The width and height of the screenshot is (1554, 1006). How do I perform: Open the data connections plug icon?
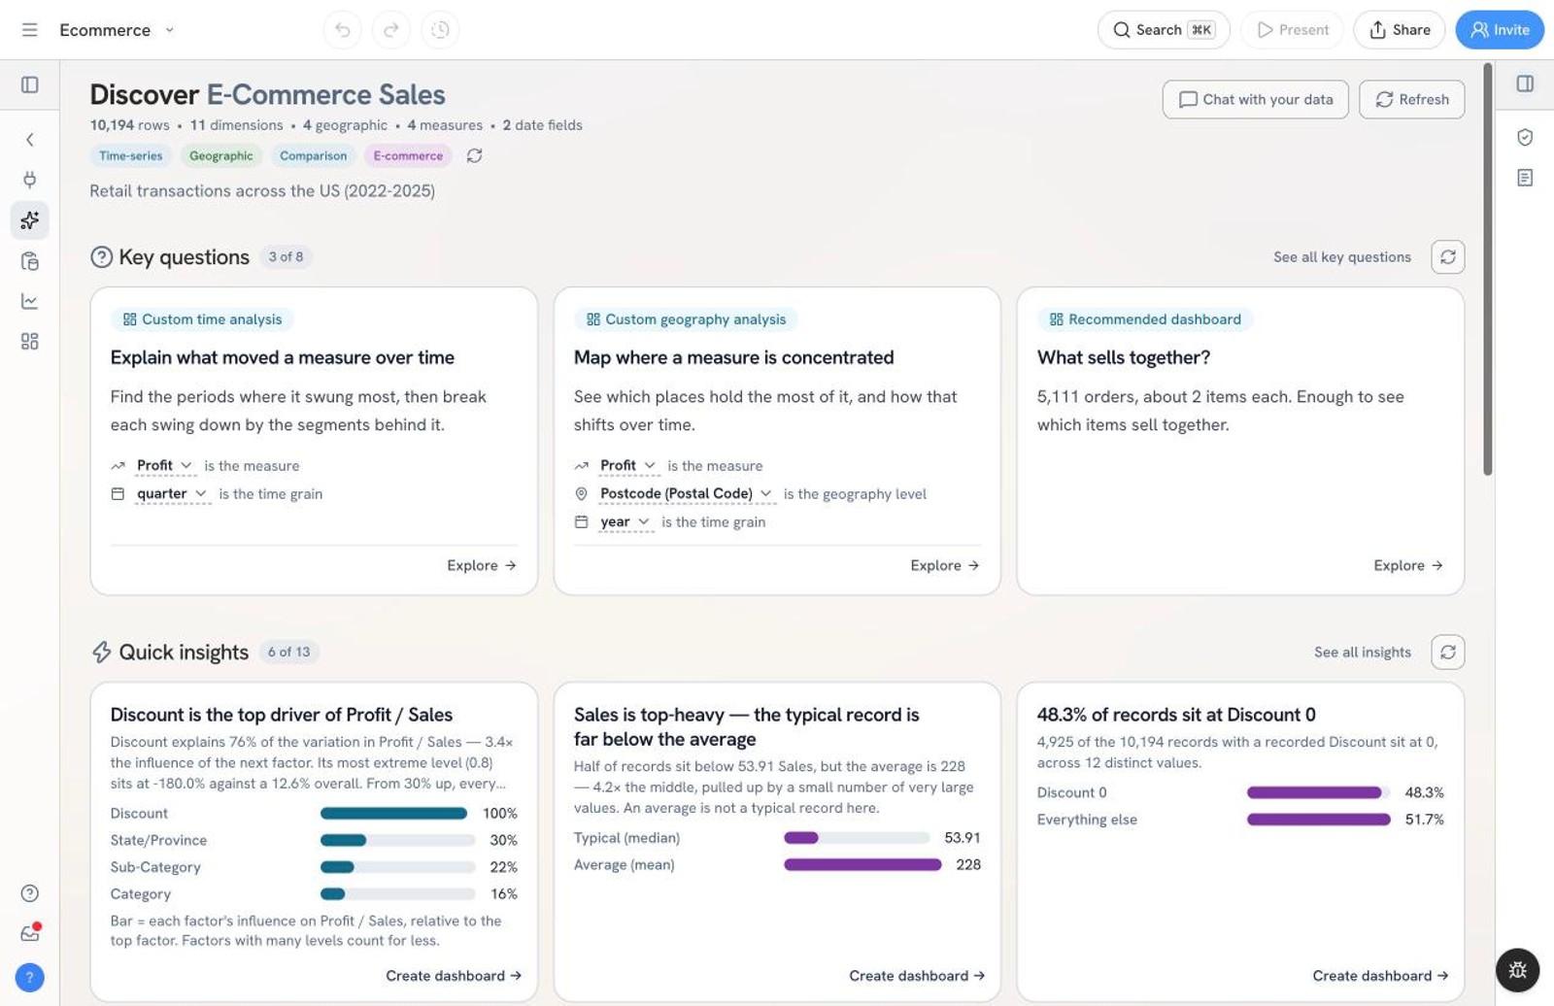pyautogui.click(x=30, y=180)
